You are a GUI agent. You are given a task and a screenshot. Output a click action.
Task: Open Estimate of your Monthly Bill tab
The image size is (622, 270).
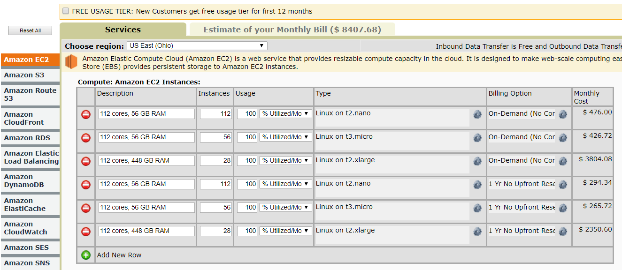(x=292, y=30)
